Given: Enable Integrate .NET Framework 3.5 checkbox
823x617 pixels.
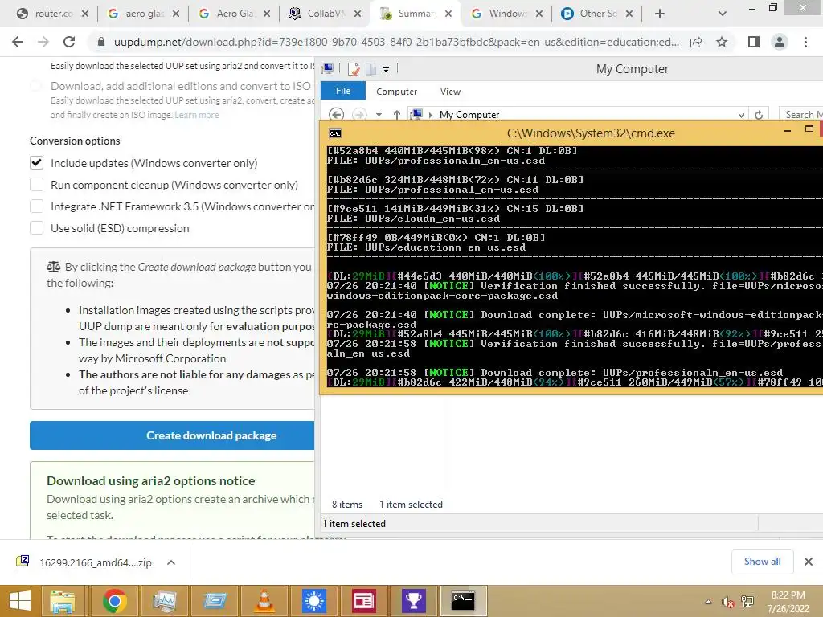Looking at the screenshot, I should (36, 206).
